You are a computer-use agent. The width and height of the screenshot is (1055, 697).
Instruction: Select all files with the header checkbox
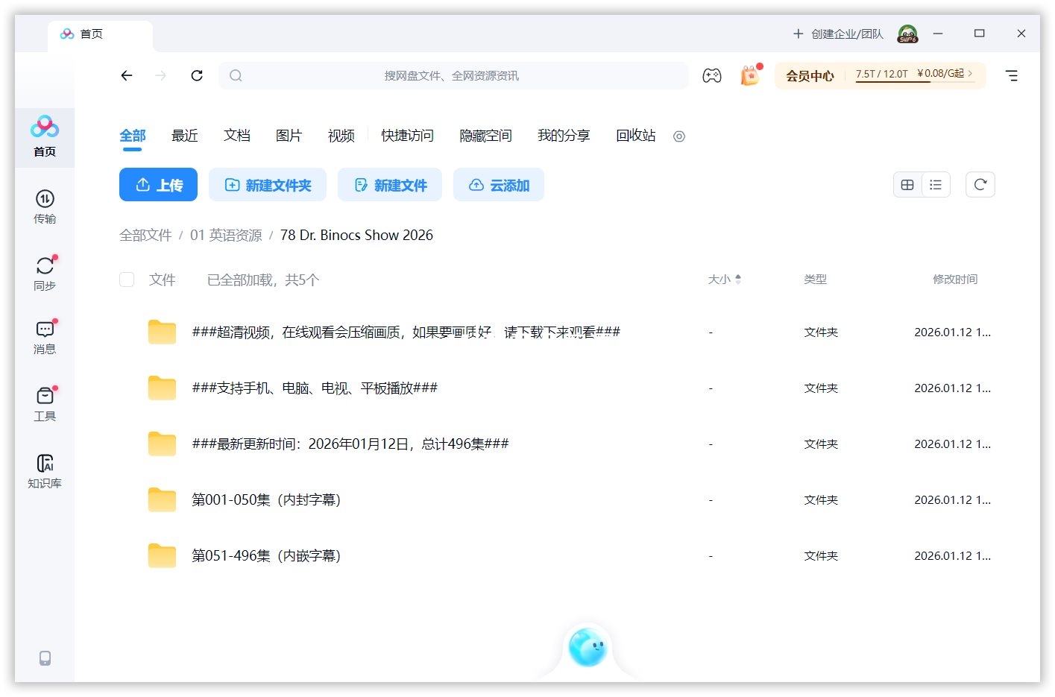coord(127,280)
